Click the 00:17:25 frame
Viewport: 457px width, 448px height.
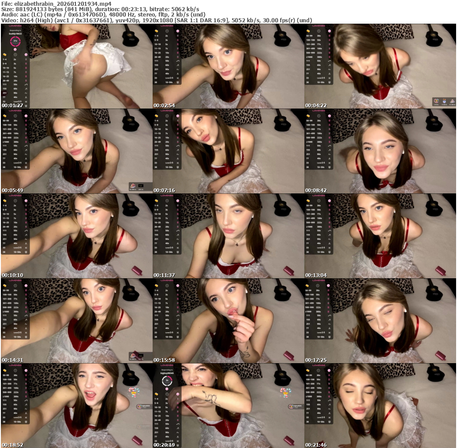(380, 321)
